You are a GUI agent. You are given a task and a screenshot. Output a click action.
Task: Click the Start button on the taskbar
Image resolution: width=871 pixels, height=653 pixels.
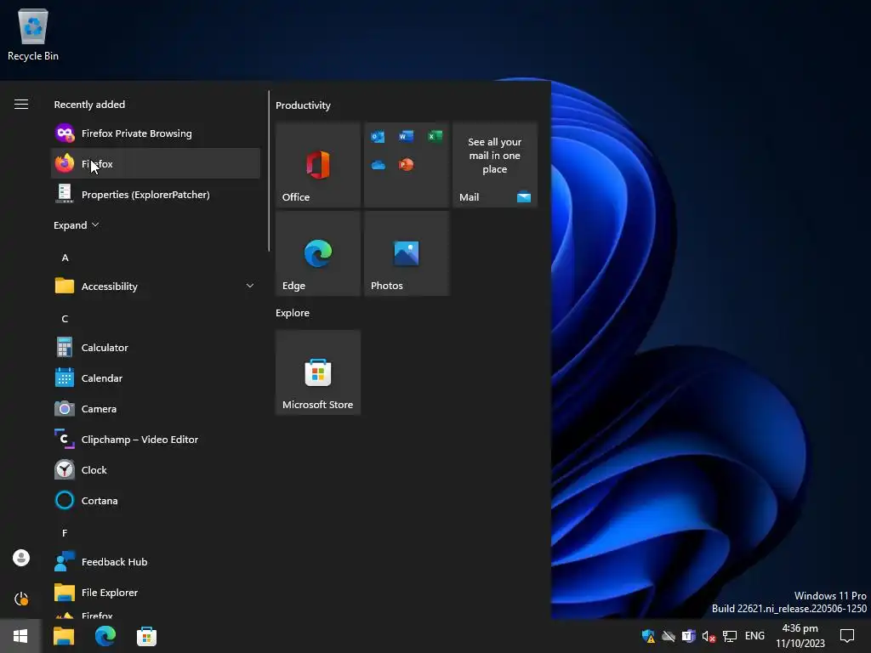coord(20,636)
